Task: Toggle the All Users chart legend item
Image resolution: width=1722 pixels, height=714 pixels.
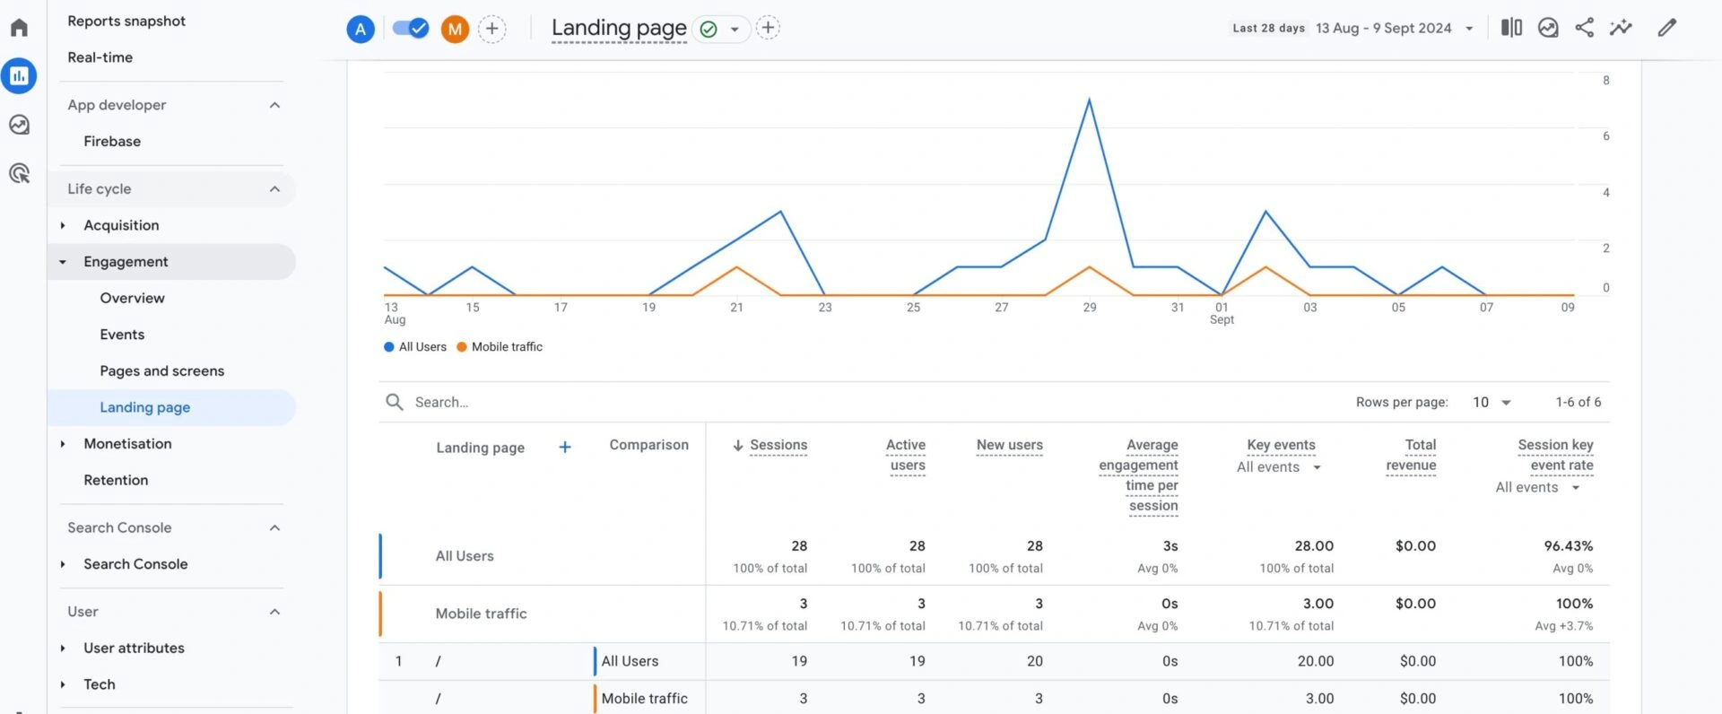Action: tap(415, 347)
